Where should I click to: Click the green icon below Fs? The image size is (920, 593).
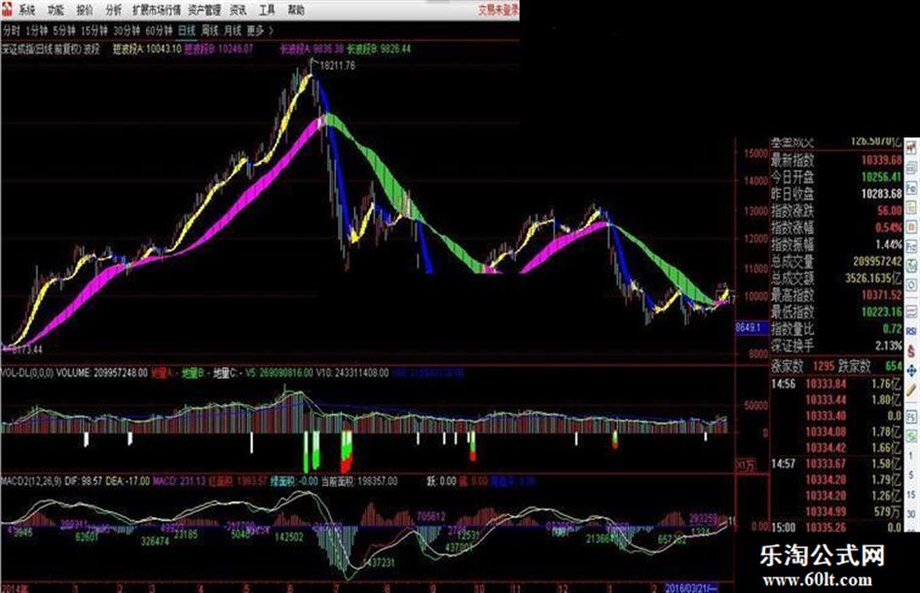911,435
